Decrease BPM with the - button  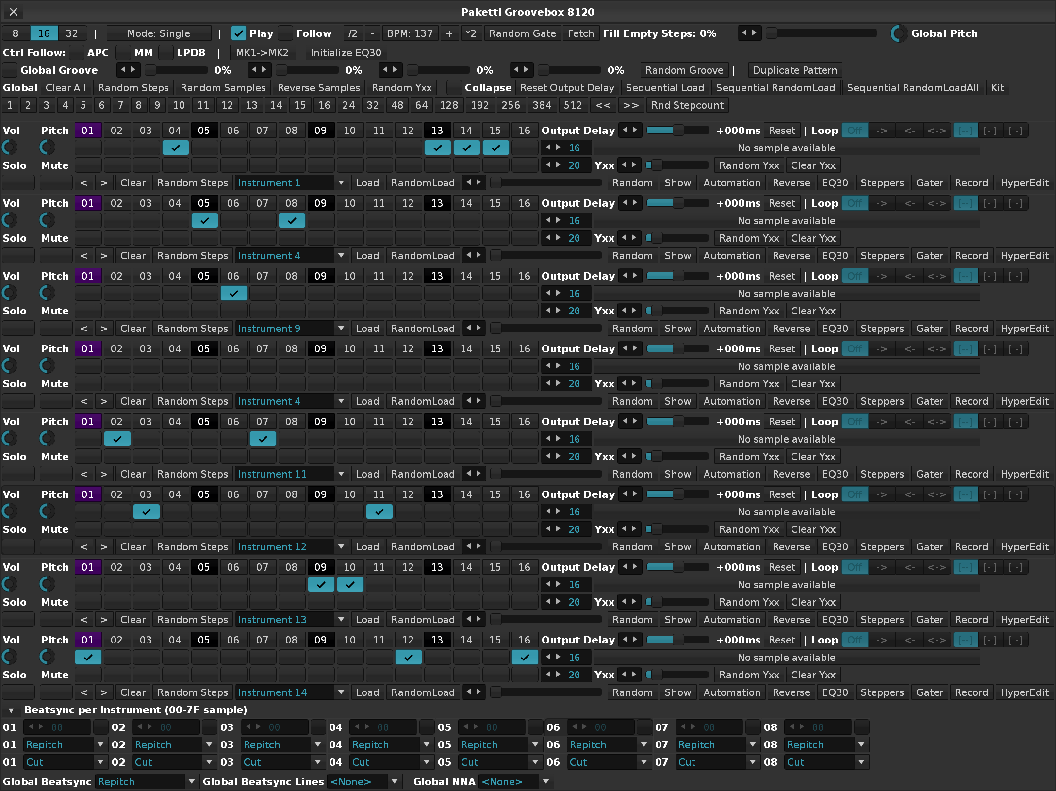(x=372, y=33)
